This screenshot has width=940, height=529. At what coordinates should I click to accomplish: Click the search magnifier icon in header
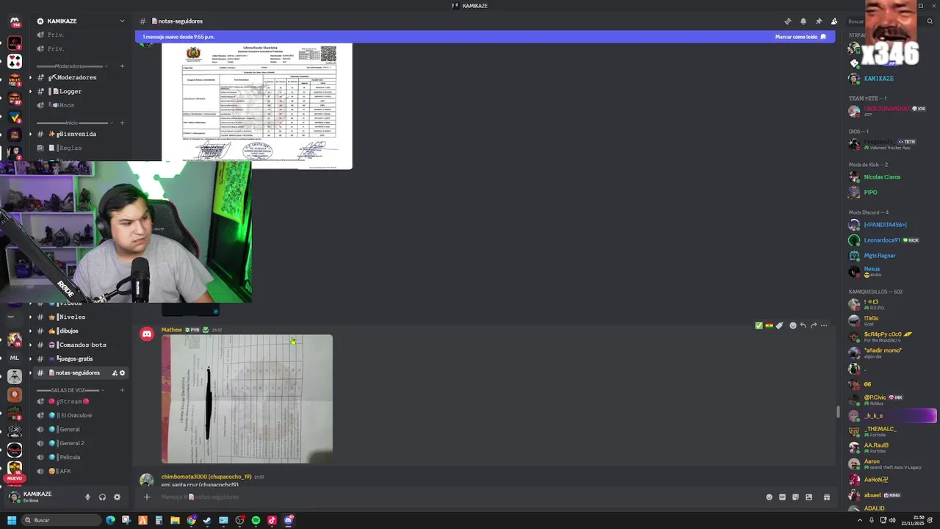(930, 21)
